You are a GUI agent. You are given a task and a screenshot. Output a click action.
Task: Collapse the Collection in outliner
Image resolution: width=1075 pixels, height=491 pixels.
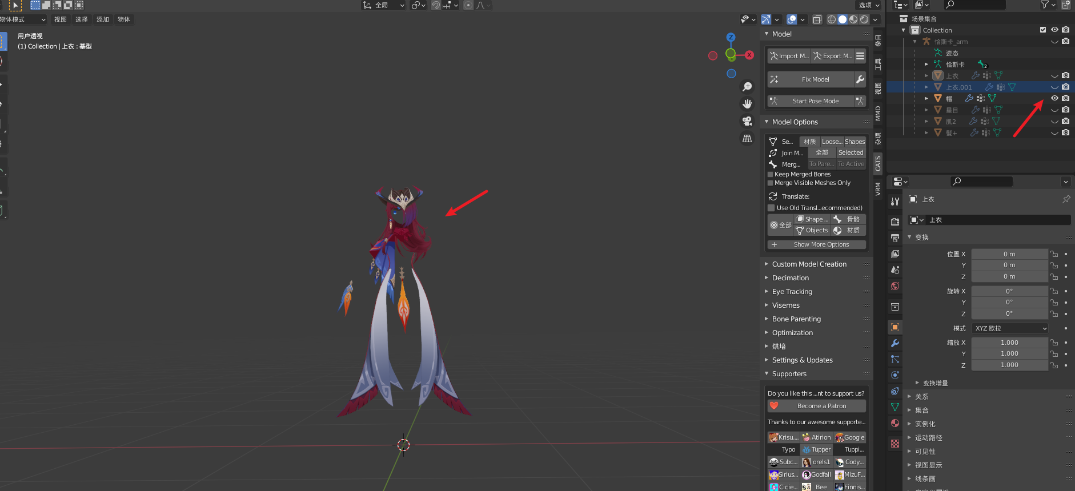(903, 30)
